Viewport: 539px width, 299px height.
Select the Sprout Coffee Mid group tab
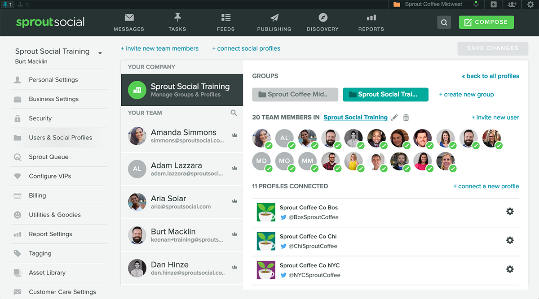tap(295, 95)
